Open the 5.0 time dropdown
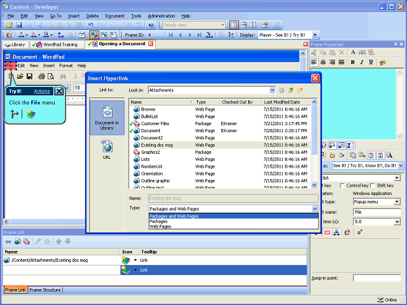 tap(397, 222)
